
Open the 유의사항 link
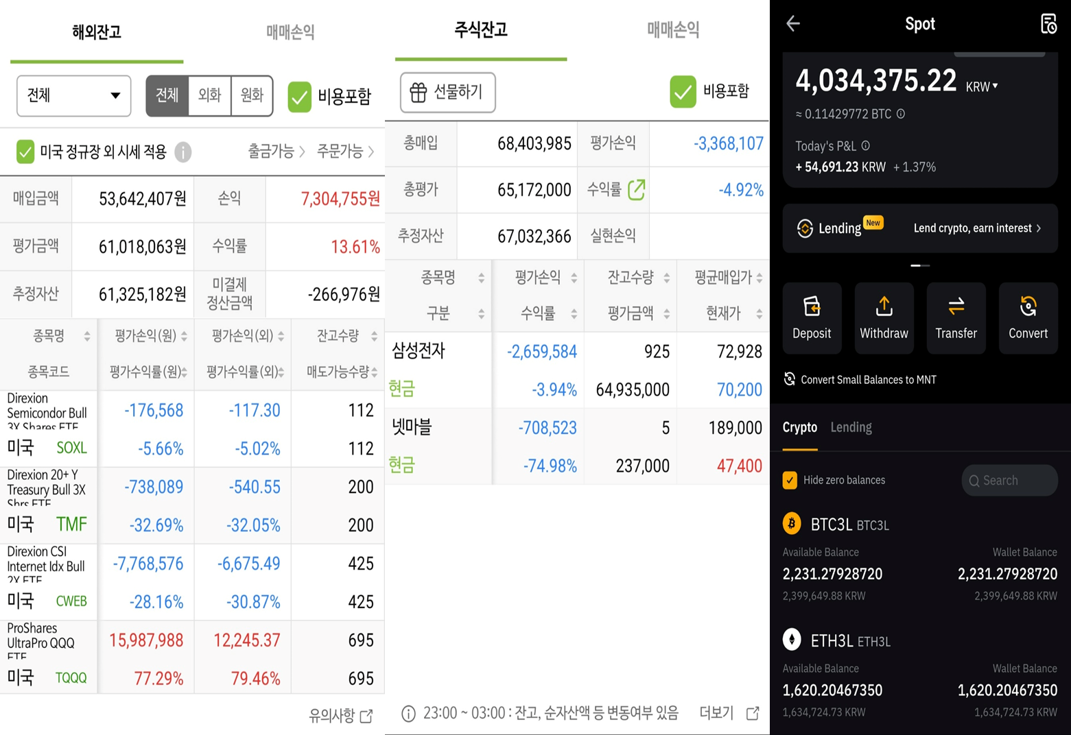click(x=340, y=716)
